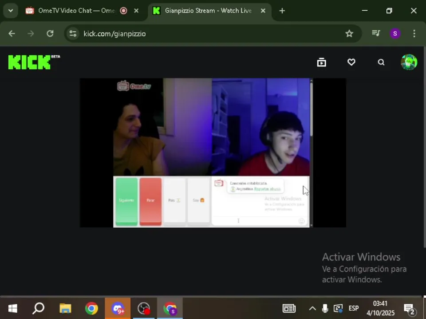Open Discord taskbar icon with 9+ badge
The width and height of the screenshot is (426, 319).
118,308
